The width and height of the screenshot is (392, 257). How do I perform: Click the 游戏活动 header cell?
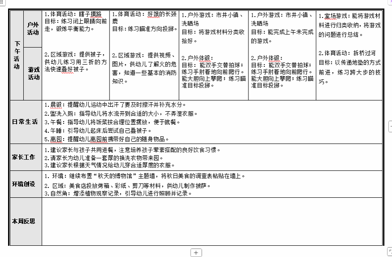coord(33,73)
